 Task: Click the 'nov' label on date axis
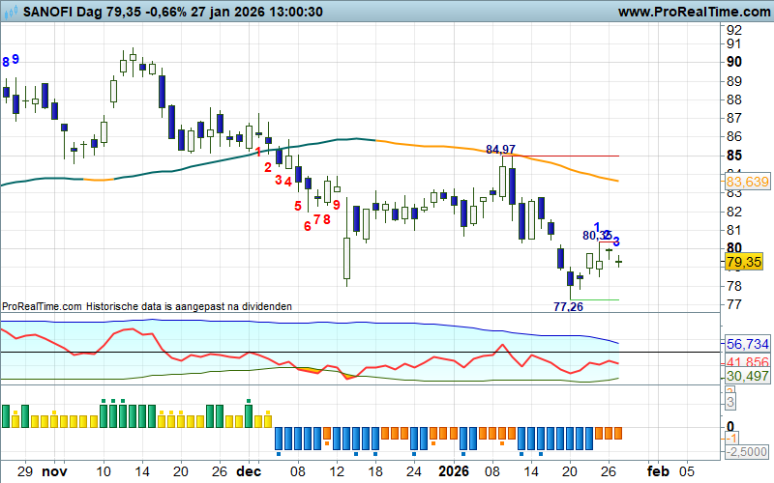(55, 471)
